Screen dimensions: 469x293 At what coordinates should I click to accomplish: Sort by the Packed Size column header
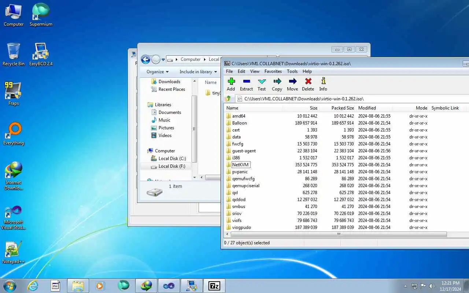coord(337,108)
